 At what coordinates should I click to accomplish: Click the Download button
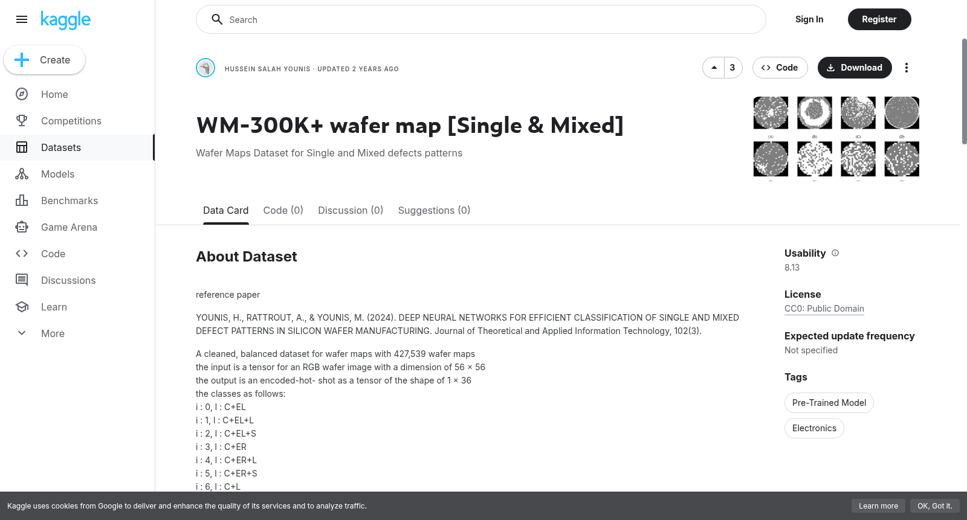(855, 68)
